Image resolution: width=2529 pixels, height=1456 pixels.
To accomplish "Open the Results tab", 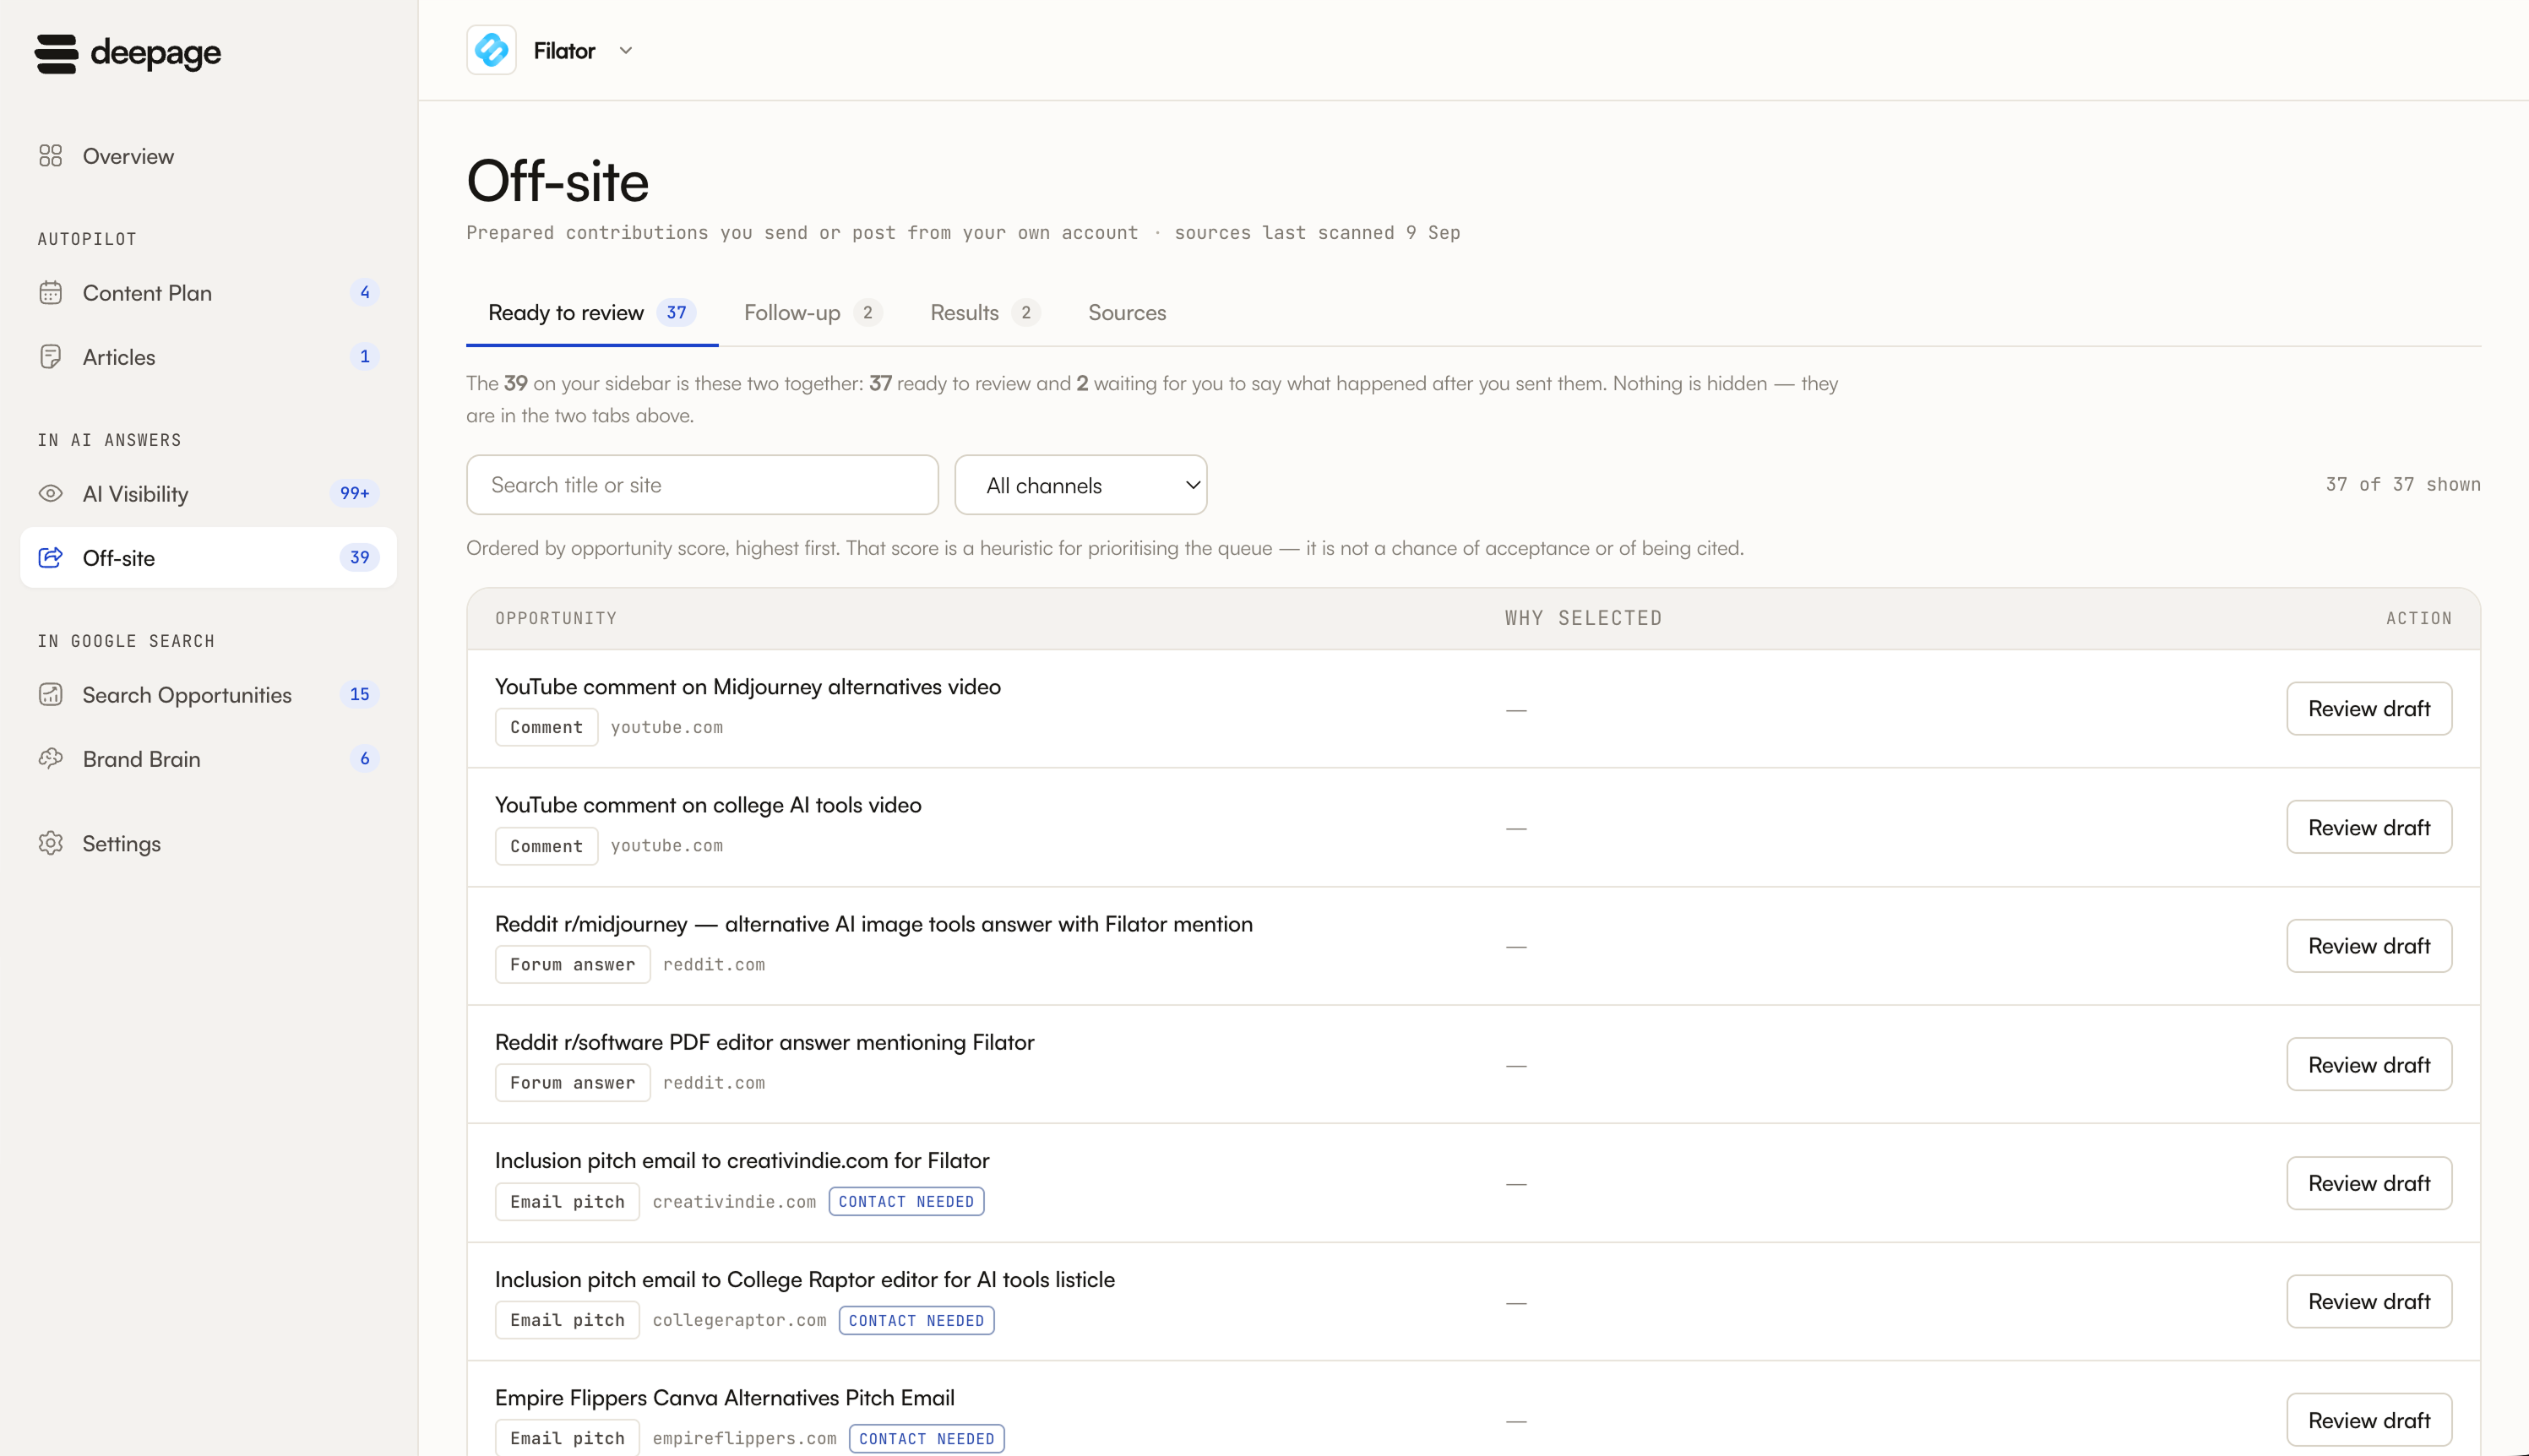I will tap(985, 313).
